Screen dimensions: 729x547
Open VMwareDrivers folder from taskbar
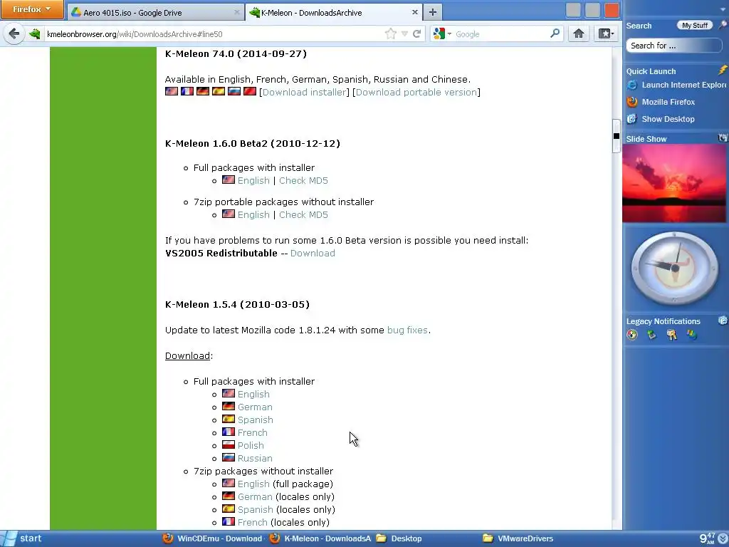click(518, 538)
